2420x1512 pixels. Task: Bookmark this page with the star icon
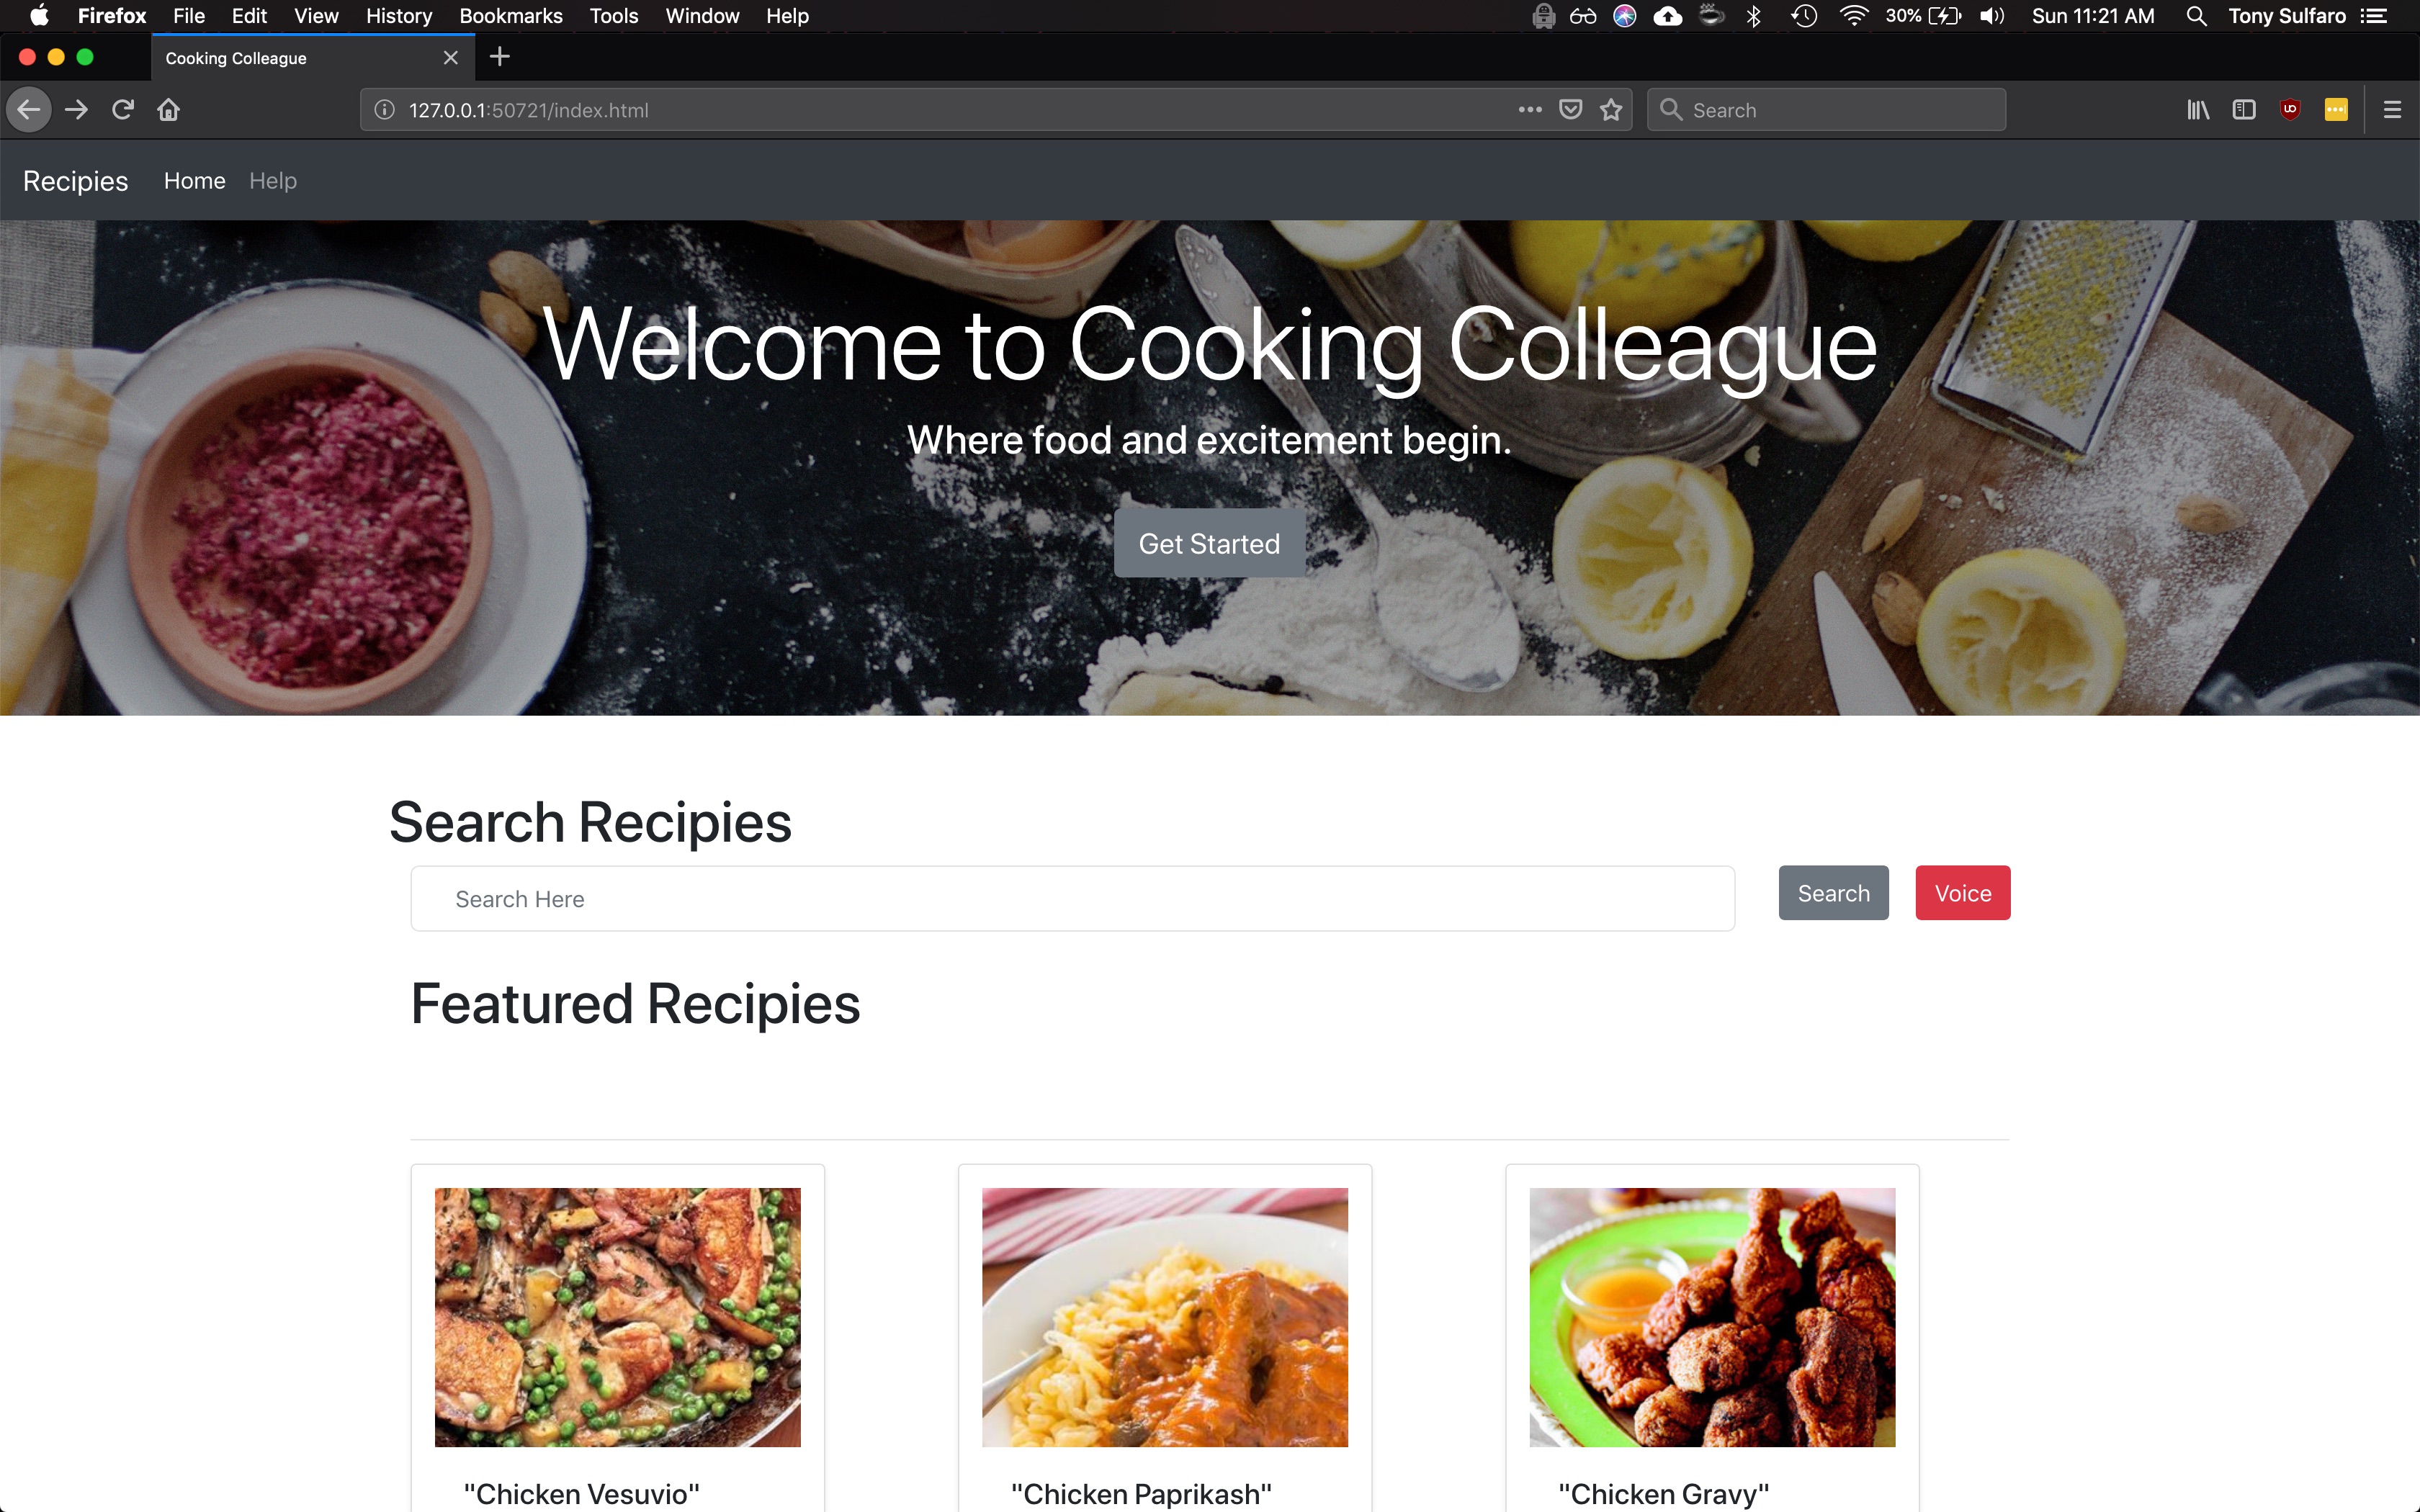[1610, 110]
